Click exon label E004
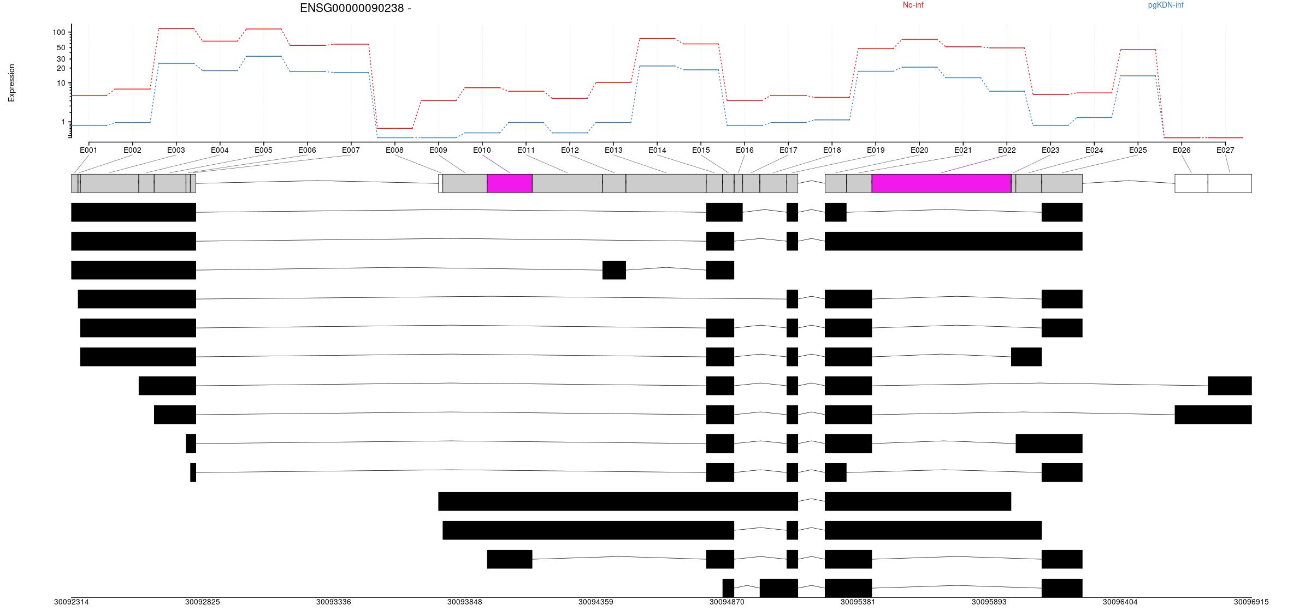Viewport: 1311px width, 611px height. 220,150
